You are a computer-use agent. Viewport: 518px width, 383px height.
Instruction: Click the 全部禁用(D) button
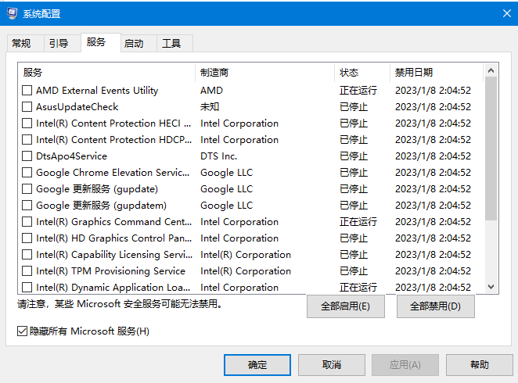click(435, 306)
